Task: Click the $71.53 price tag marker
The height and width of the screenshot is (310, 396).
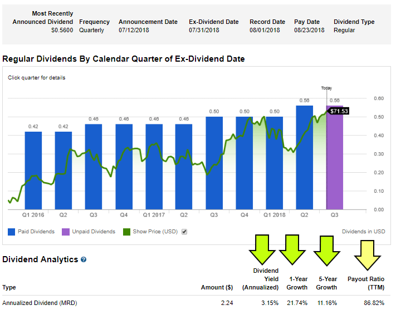Action: [x=339, y=111]
